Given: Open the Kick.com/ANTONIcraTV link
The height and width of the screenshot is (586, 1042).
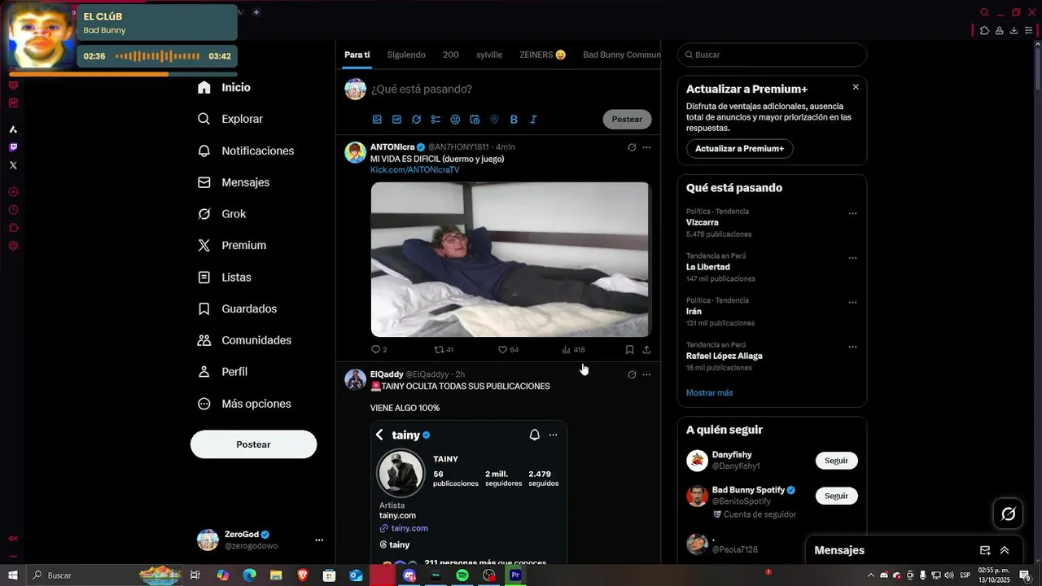Looking at the screenshot, I should [x=414, y=170].
